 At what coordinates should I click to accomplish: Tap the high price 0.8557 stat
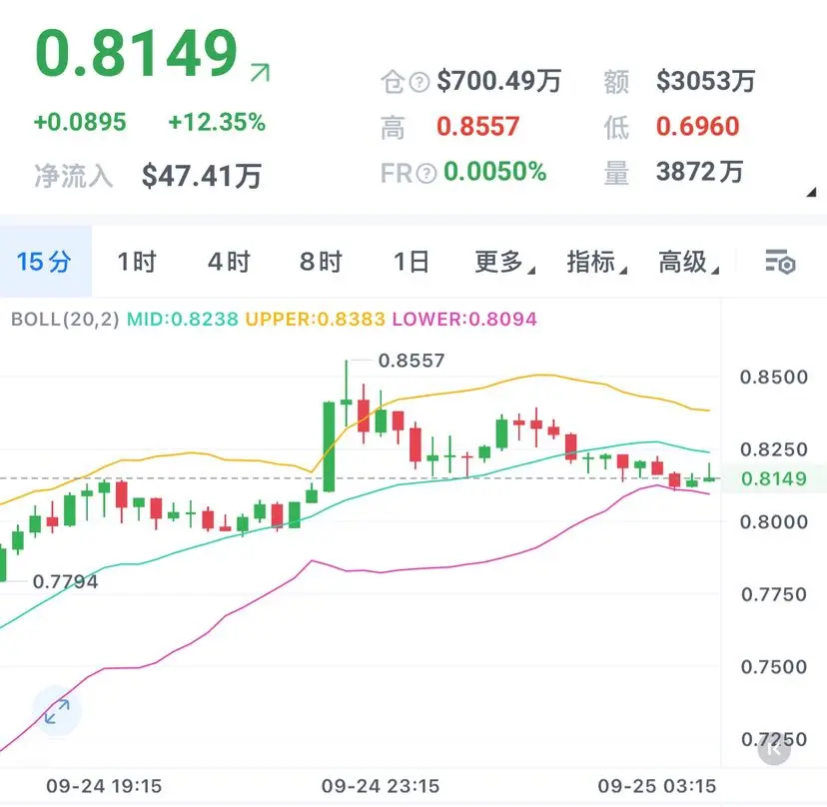pos(477,127)
